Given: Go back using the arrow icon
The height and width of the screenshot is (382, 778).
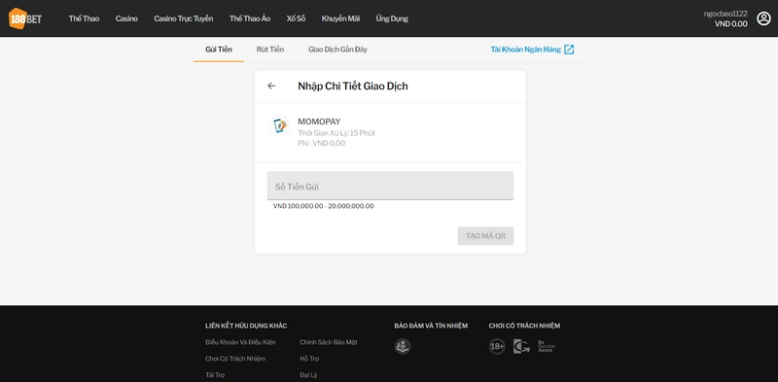Looking at the screenshot, I should point(271,86).
